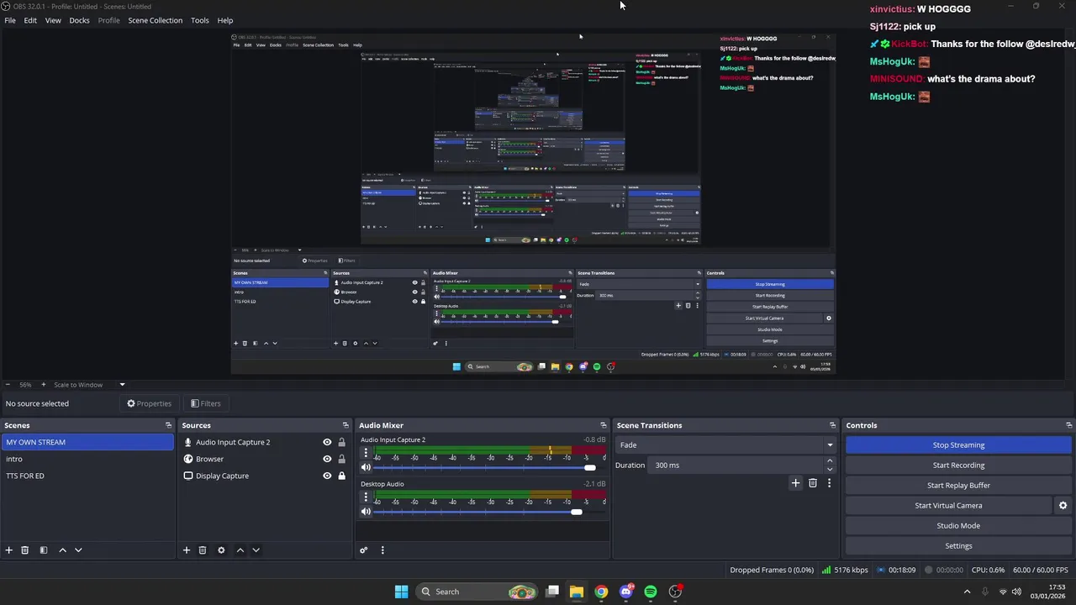1076x605 pixels.
Task: Mute Desktop Audio speaker icon
Action: [366, 512]
